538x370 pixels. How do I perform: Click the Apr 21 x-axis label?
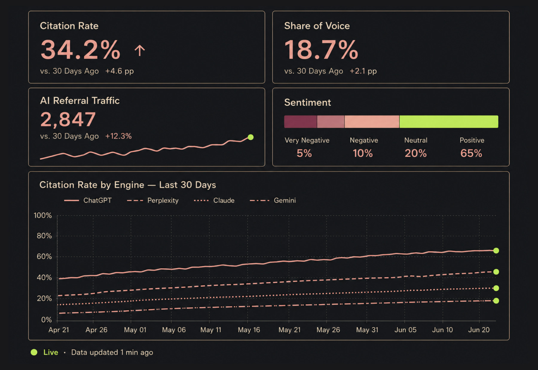click(59, 330)
